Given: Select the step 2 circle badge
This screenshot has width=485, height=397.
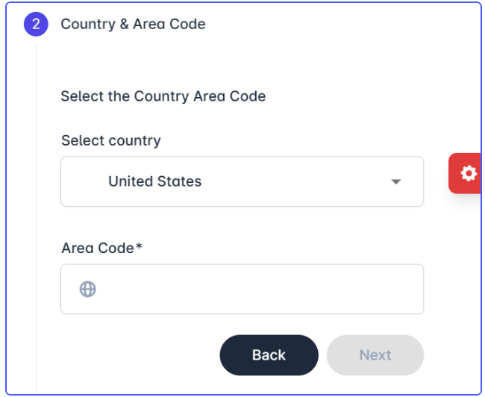Looking at the screenshot, I should (x=36, y=24).
